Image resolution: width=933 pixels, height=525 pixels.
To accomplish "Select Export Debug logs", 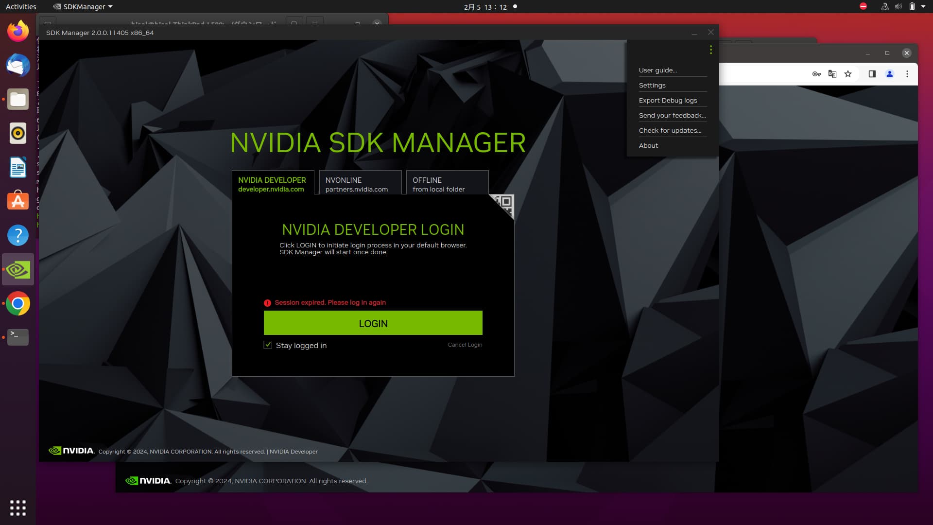I will tap(668, 100).
